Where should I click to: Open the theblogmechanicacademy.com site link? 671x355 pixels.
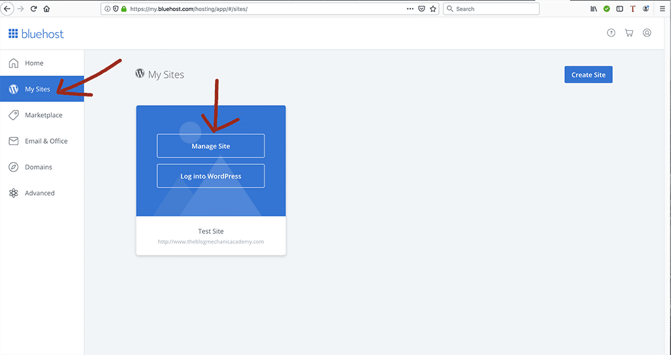click(x=210, y=242)
